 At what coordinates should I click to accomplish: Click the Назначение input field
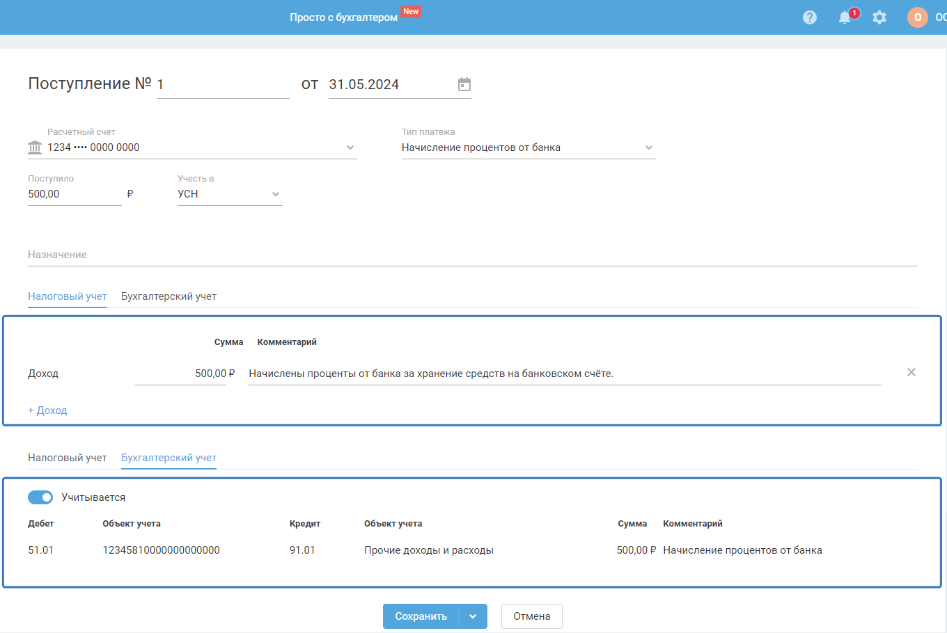coord(472,255)
